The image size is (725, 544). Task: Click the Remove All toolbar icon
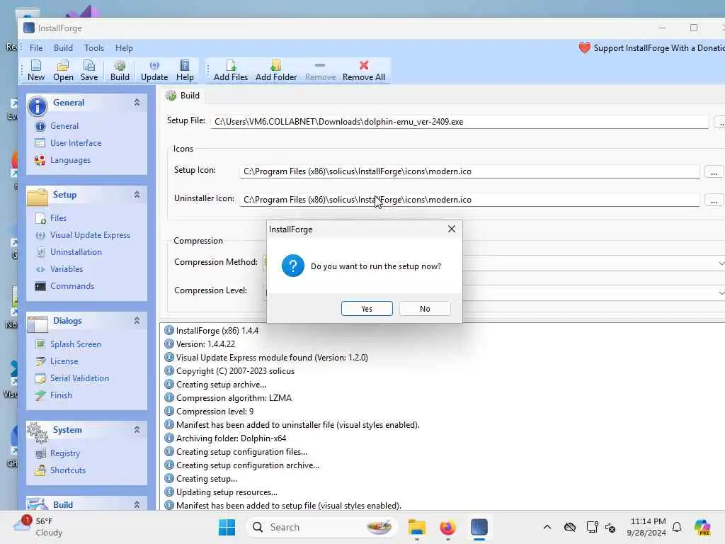pos(364,70)
